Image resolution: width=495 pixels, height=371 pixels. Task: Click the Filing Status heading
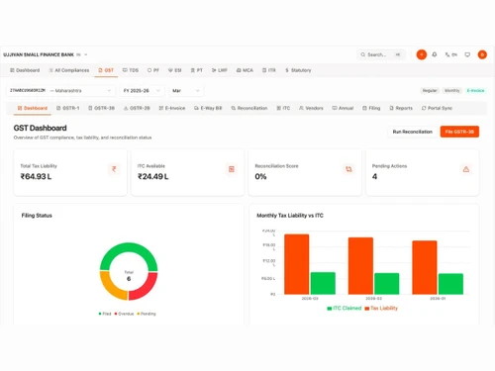37,216
